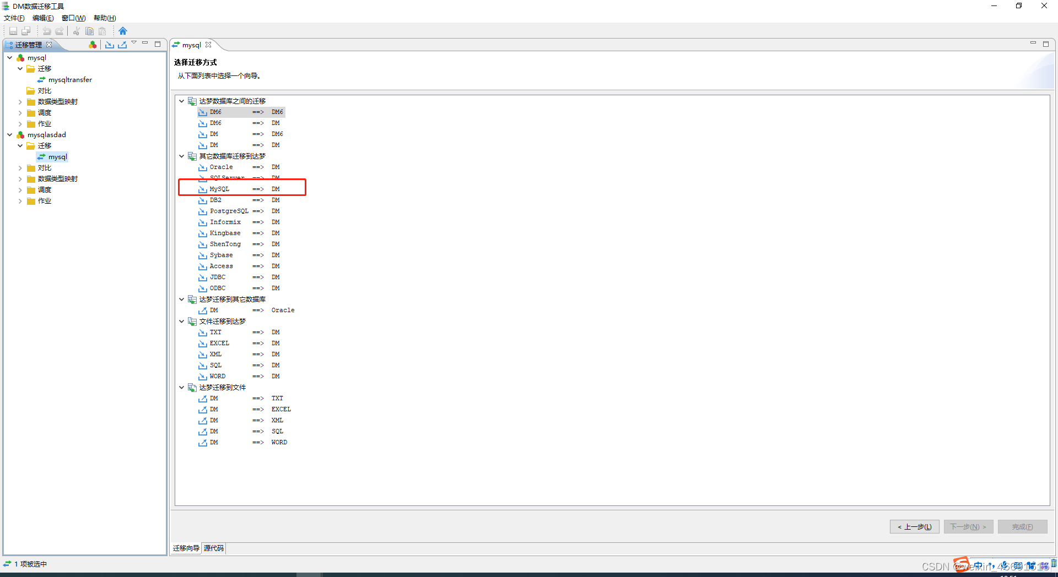Click the Save toolbar icon
The image size is (1058, 577).
click(13, 31)
